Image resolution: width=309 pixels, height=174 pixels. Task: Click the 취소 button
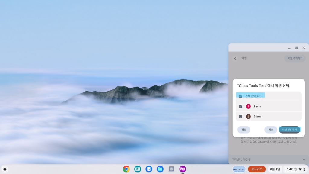[271, 130]
